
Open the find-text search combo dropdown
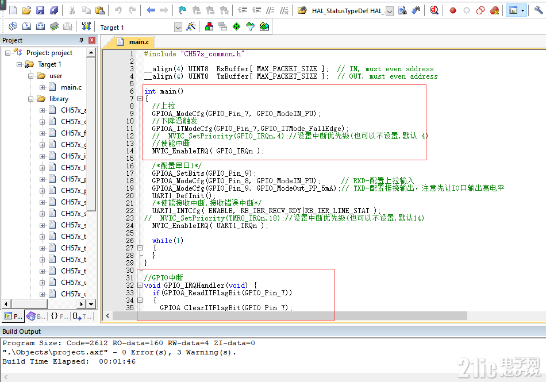390,11
